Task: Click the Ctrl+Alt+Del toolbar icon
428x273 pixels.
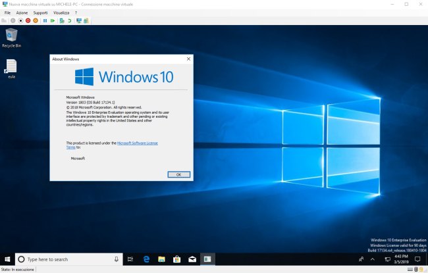Action: [4, 21]
